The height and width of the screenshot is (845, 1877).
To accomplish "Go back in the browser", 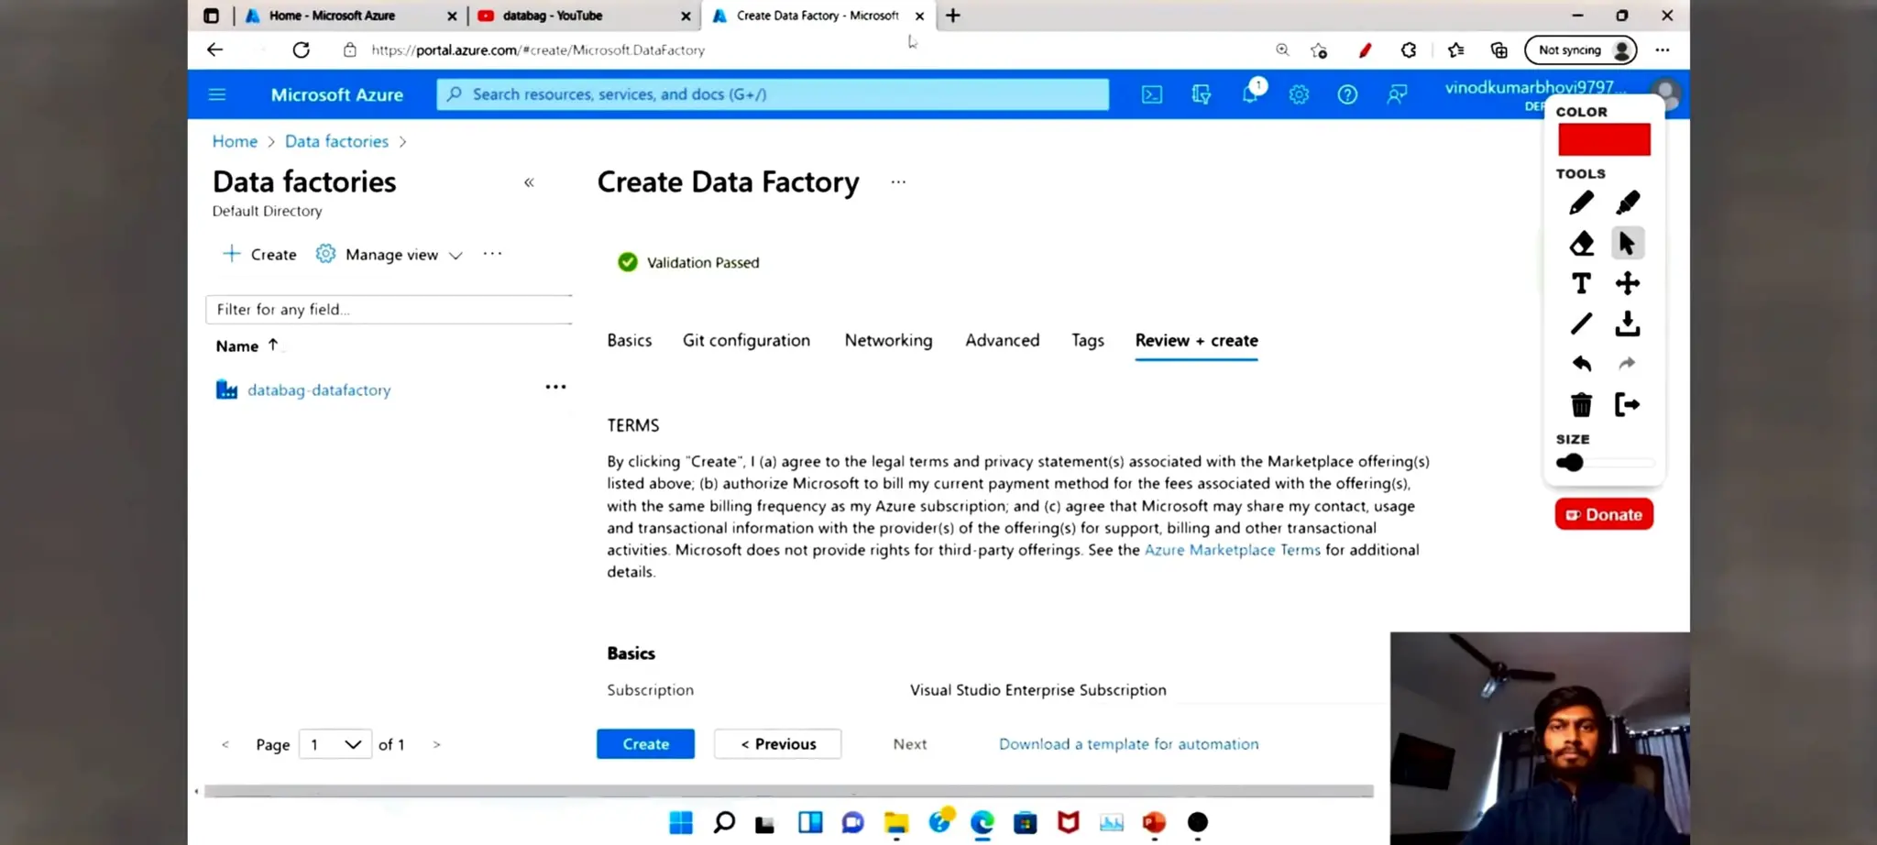I will coord(214,49).
